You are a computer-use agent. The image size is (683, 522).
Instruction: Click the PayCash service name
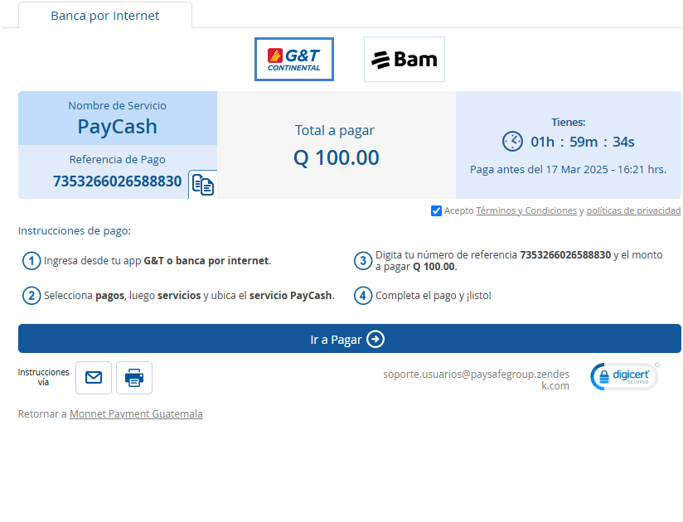117,127
